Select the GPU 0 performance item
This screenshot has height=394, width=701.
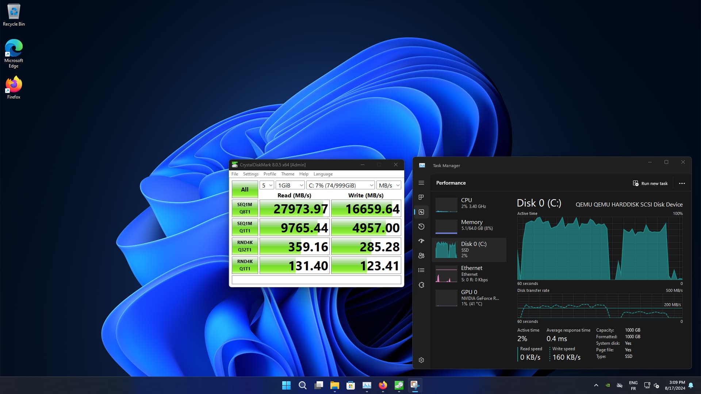469,298
